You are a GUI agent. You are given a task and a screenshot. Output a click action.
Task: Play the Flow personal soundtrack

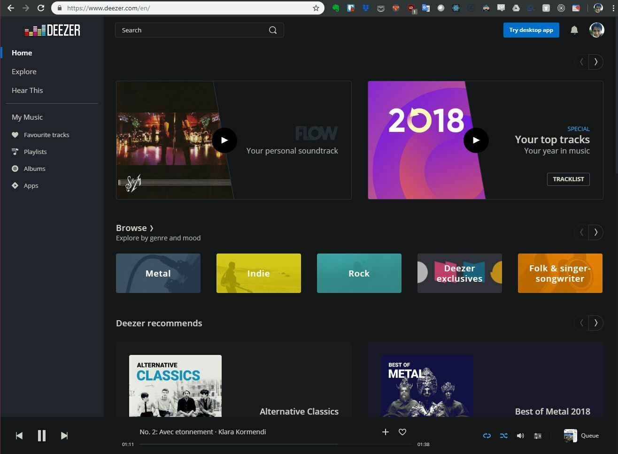tap(224, 140)
